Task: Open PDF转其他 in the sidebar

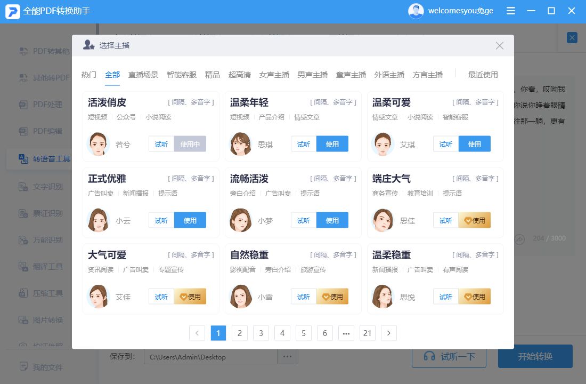Action: tap(44, 51)
